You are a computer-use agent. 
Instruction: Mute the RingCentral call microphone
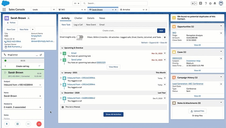7,124
